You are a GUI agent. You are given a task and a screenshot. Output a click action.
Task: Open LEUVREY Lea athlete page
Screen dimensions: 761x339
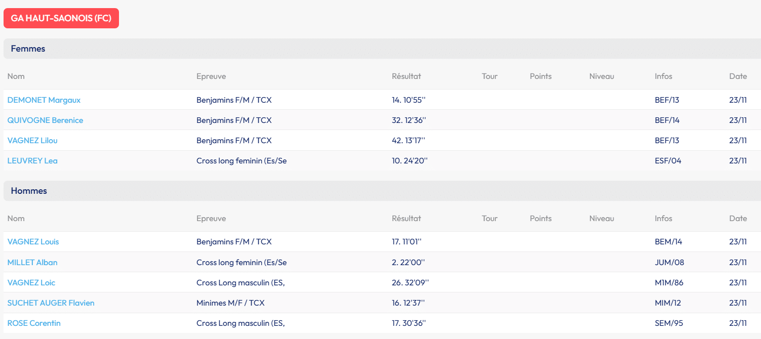(32, 161)
